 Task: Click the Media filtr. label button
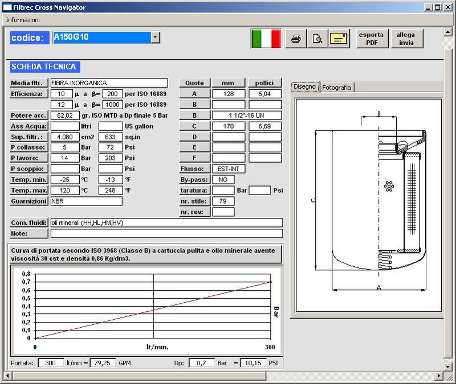tap(28, 83)
